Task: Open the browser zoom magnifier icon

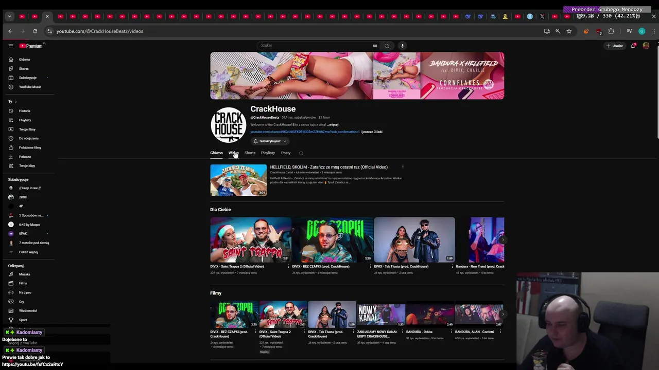Action: point(558,31)
